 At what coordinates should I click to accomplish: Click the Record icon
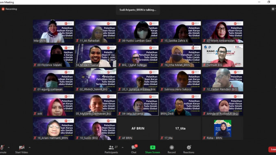pos(172,147)
